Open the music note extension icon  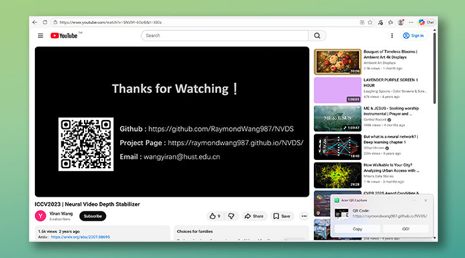(x=380, y=22)
